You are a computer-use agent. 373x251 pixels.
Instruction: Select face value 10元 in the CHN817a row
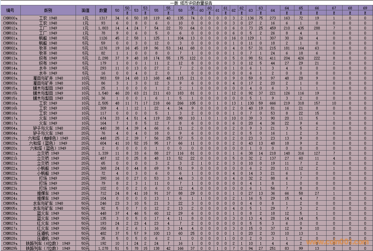click(86, 118)
